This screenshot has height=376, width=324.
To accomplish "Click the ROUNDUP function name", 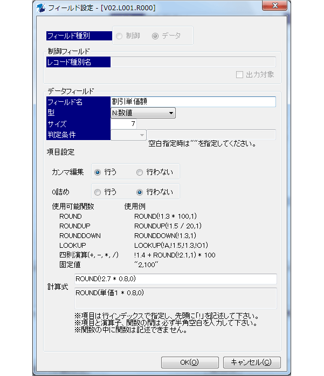I will (x=75, y=226).
